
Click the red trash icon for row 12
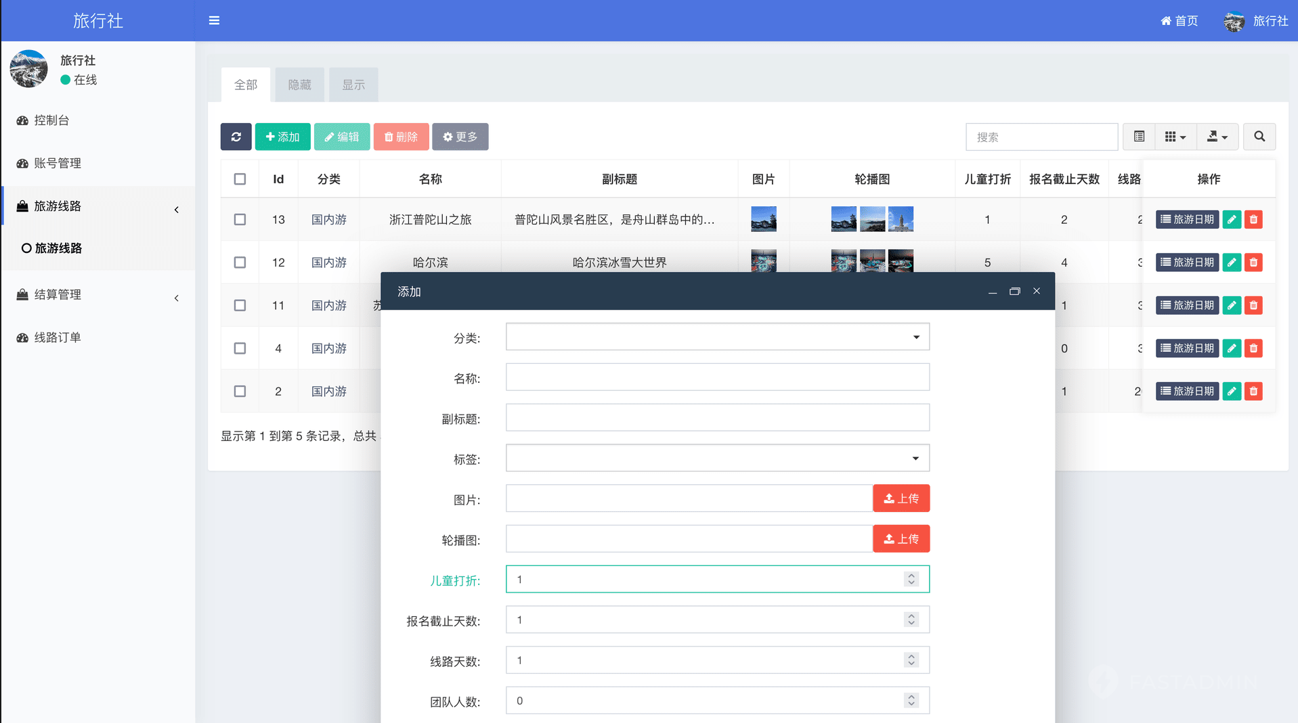click(x=1253, y=262)
